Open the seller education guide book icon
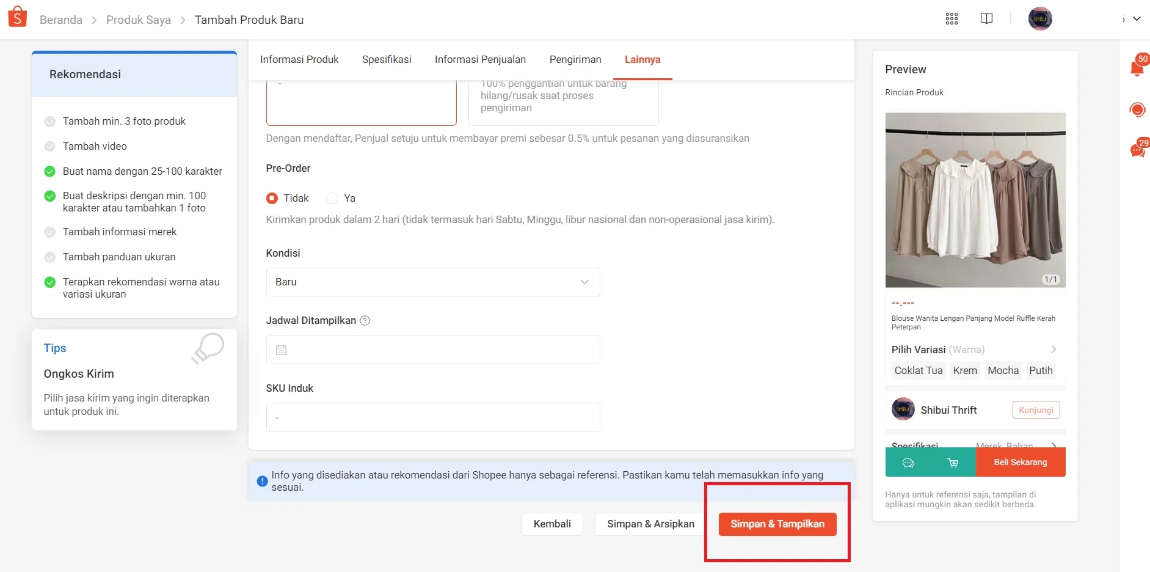Screen dimensions: 1150x572 tap(987, 18)
